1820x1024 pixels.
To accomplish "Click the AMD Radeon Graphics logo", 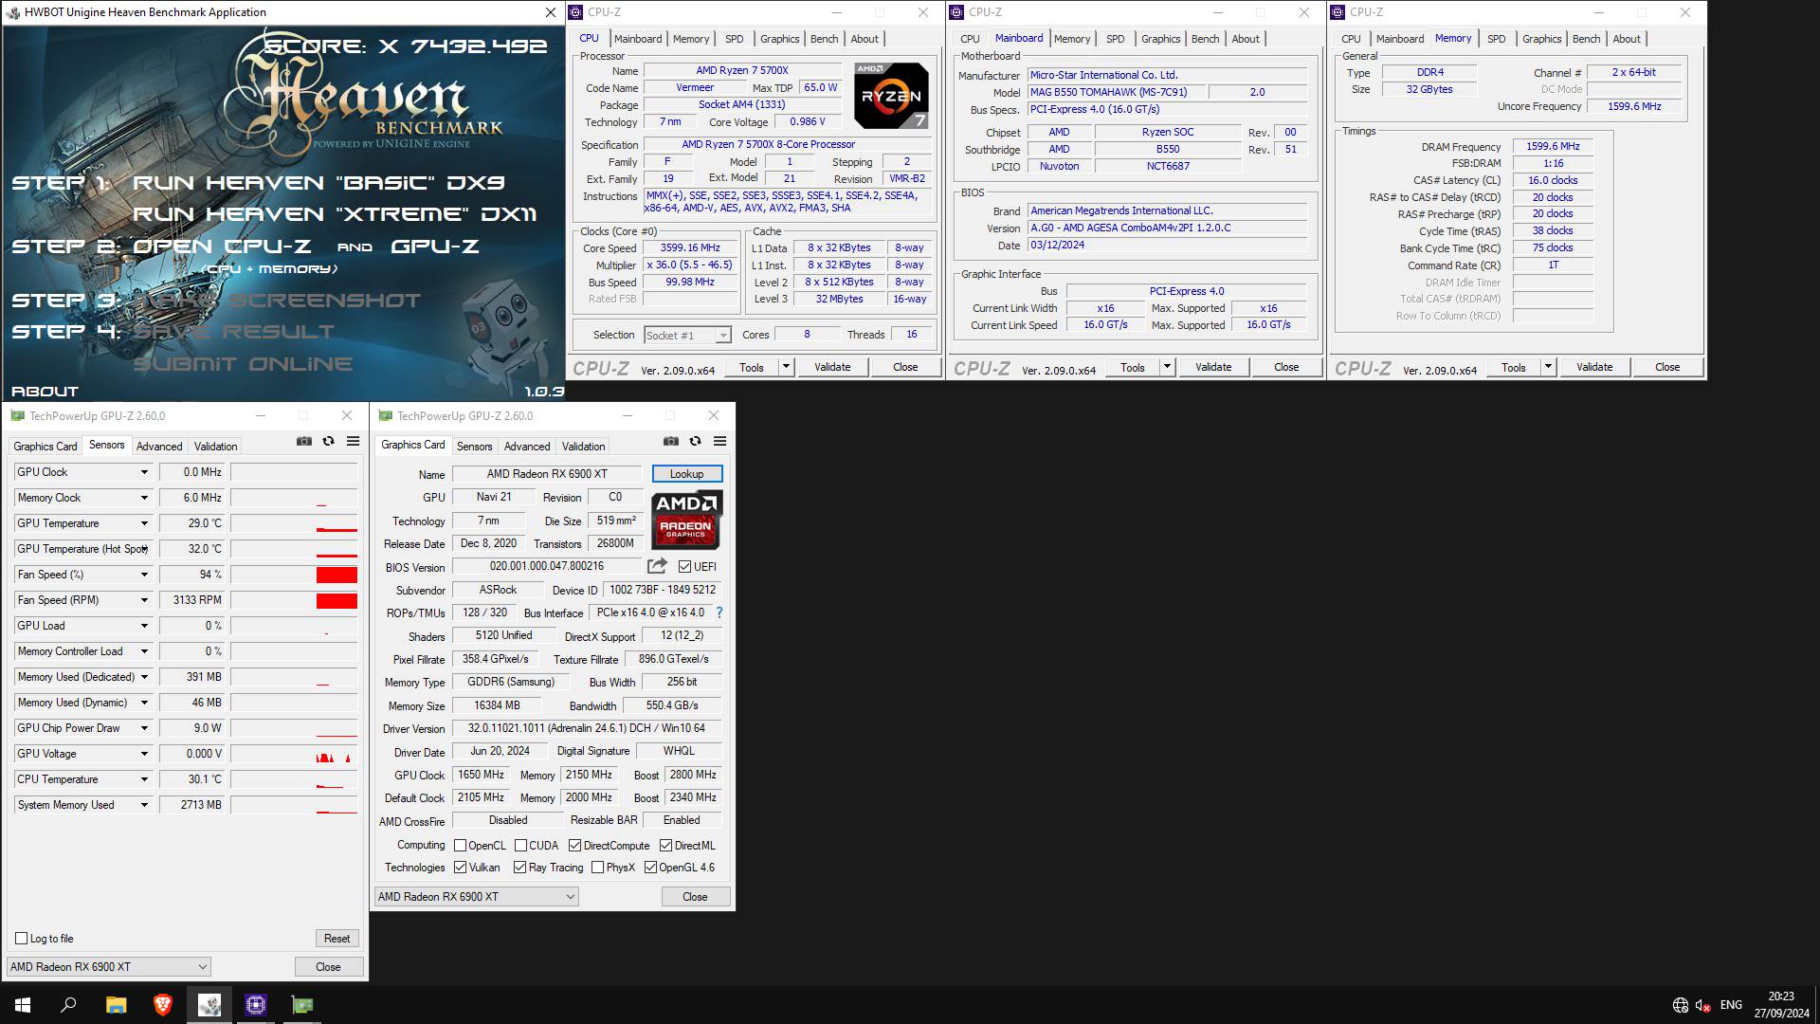I will [x=686, y=520].
